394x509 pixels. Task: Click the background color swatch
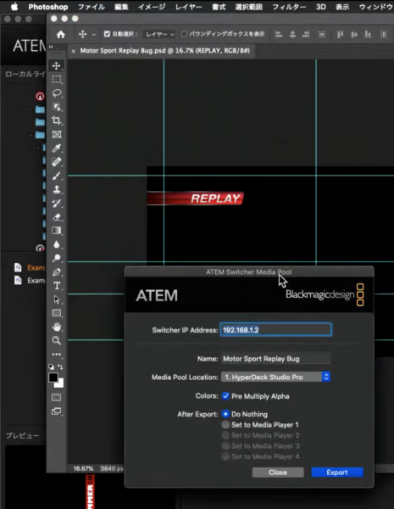(61, 384)
